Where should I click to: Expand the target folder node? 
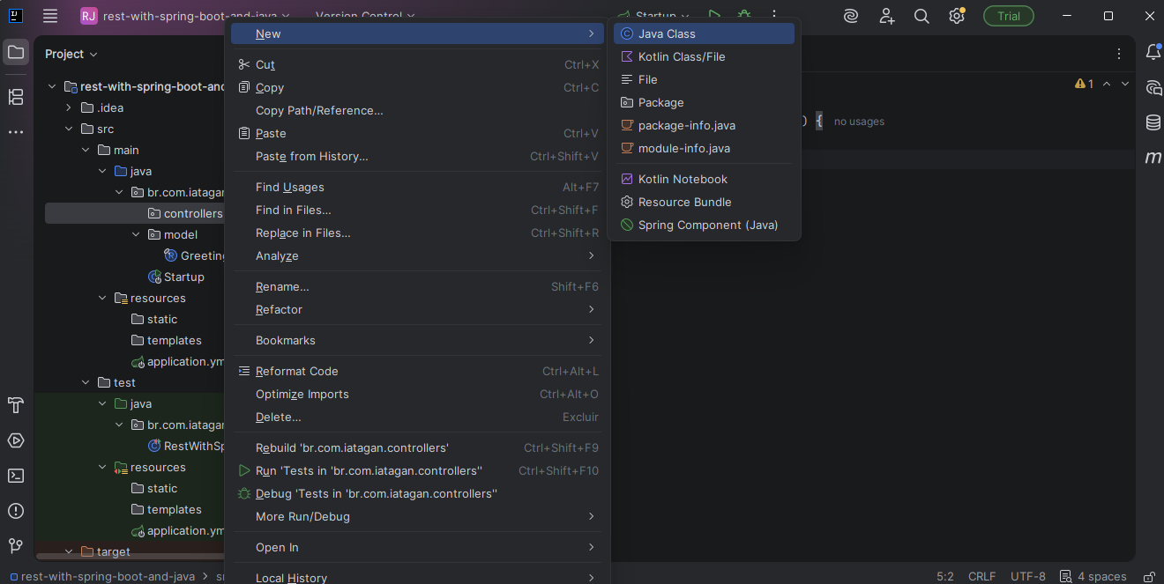click(x=69, y=551)
